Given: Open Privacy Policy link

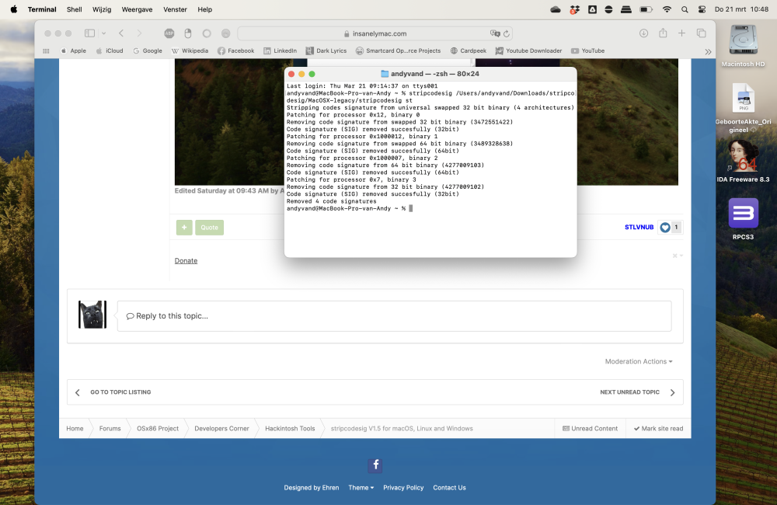Looking at the screenshot, I should (403, 488).
